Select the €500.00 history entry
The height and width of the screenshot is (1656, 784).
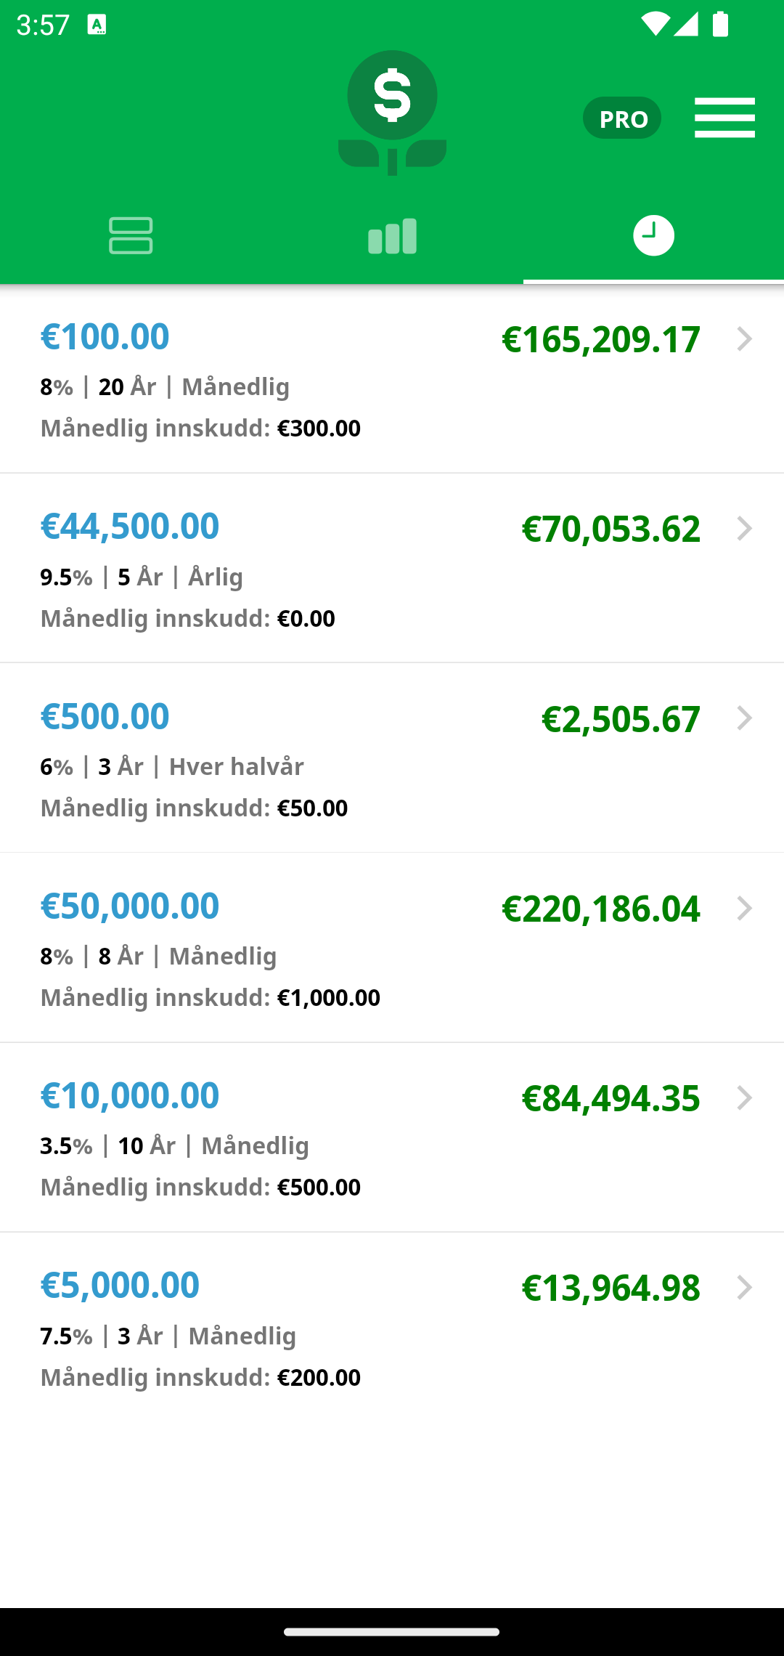tap(392, 758)
